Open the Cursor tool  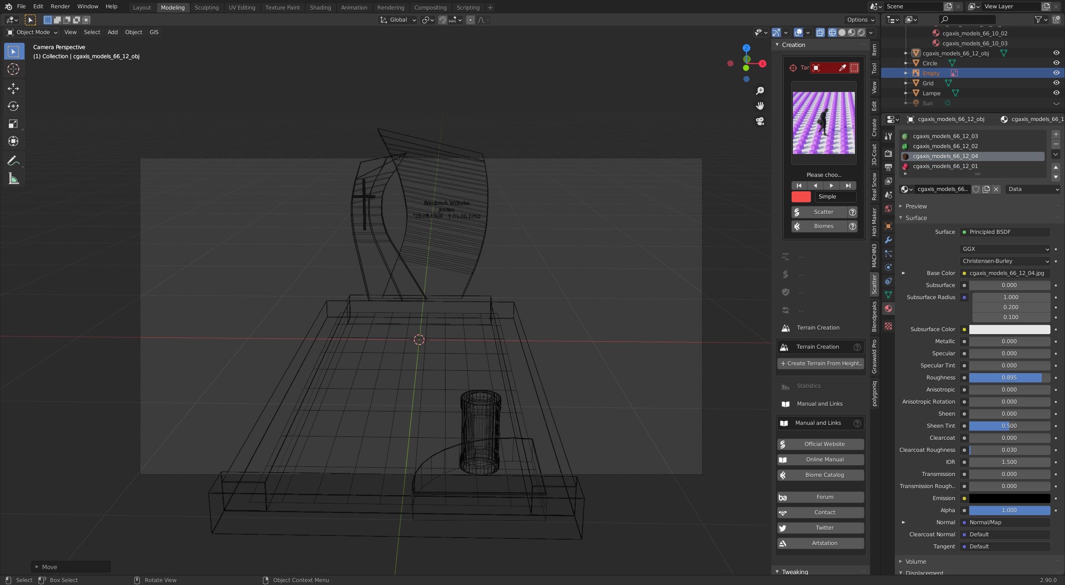click(x=13, y=69)
